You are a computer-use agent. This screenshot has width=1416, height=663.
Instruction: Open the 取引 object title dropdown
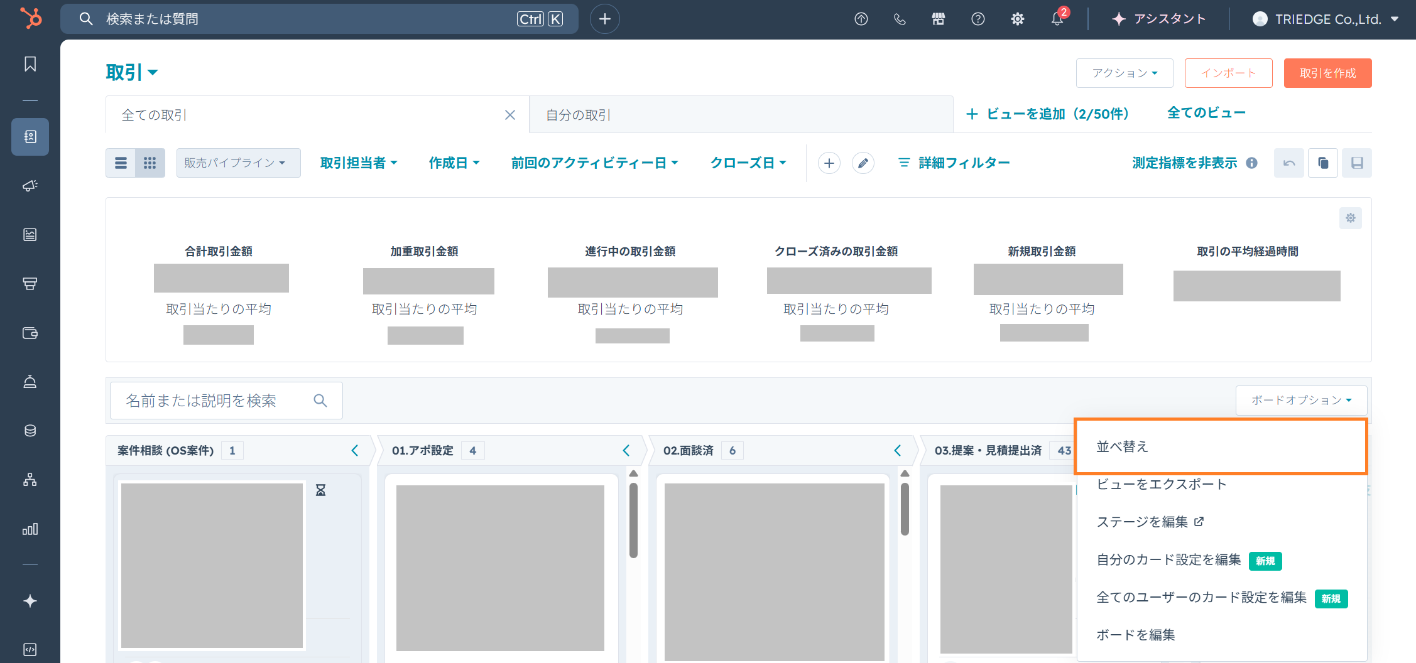[132, 72]
